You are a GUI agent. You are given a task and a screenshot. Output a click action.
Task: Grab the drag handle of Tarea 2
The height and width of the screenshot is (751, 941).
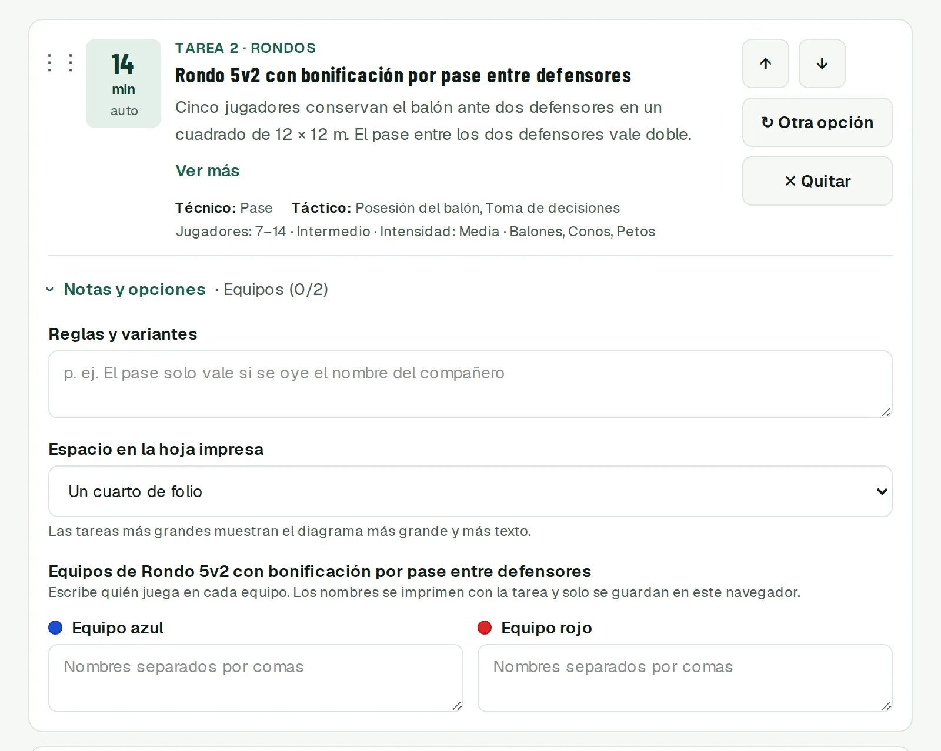tap(60, 63)
